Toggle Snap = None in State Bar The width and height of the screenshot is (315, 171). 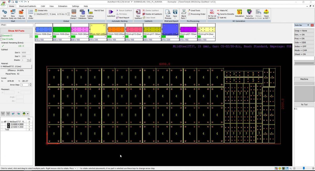(304, 31)
